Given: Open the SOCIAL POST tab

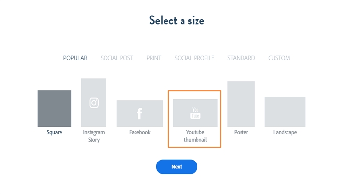Looking at the screenshot, I should point(117,58).
